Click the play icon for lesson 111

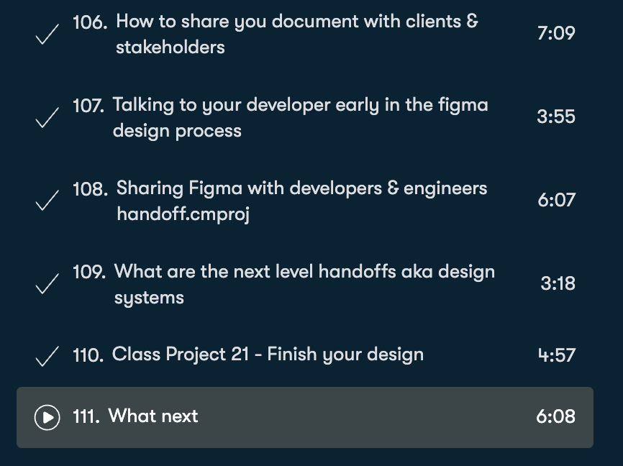(x=47, y=417)
